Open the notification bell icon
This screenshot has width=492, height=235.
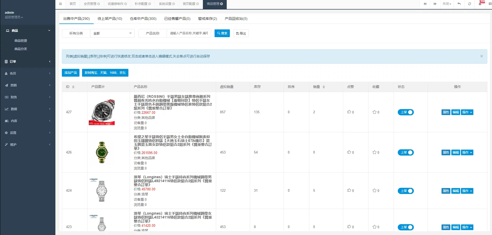pyautogui.click(x=480, y=4)
